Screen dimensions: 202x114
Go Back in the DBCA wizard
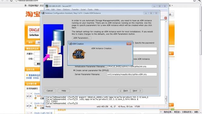click(x=124, y=91)
